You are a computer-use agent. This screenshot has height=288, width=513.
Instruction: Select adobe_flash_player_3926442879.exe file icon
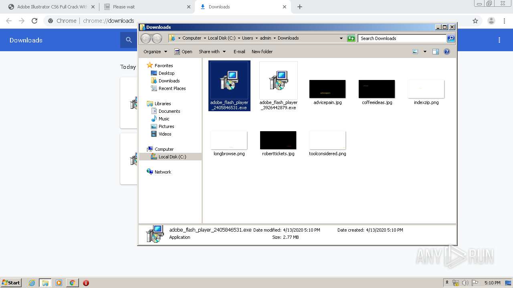pos(278,80)
